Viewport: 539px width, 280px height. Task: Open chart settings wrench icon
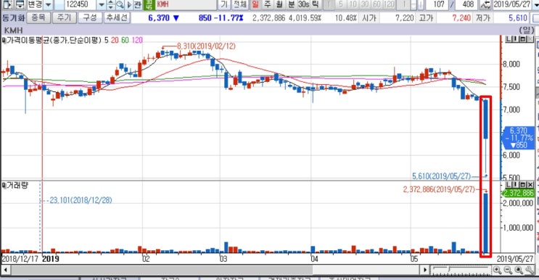tap(530, 270)
